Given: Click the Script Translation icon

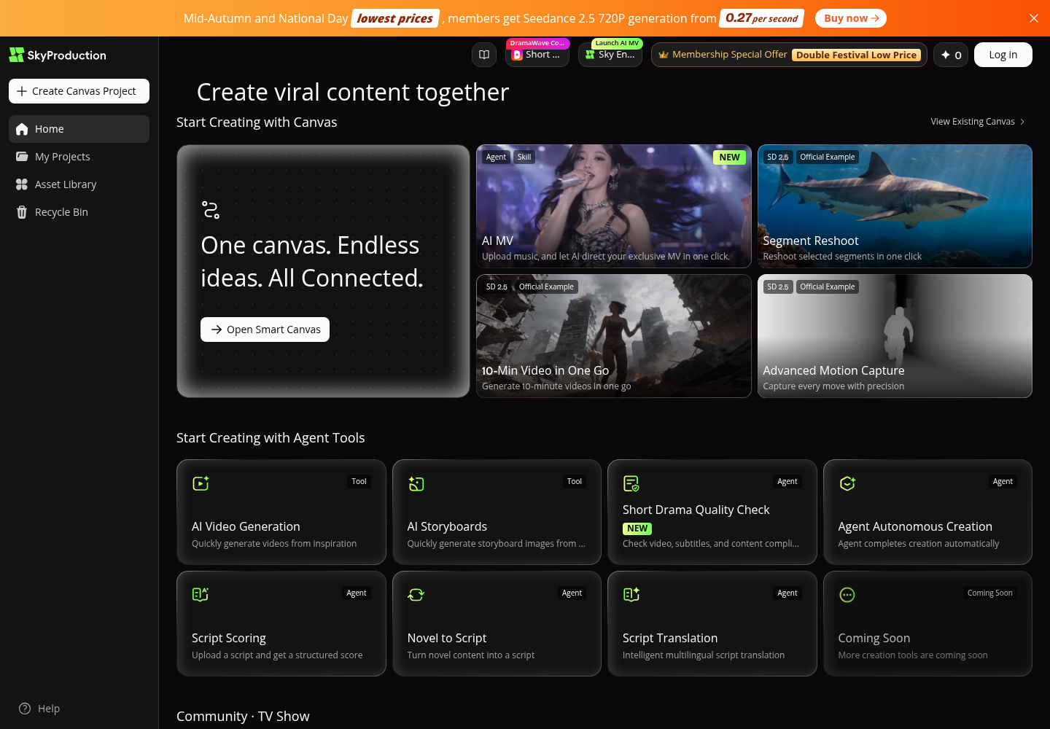Looking at the screenshot, I should [x=631, y=595].
